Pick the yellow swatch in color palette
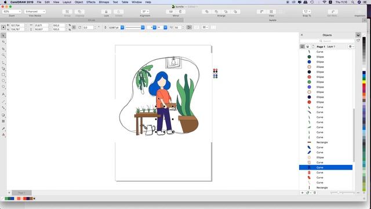The width and height of the screenshot is (371, 209). (364, 82)
